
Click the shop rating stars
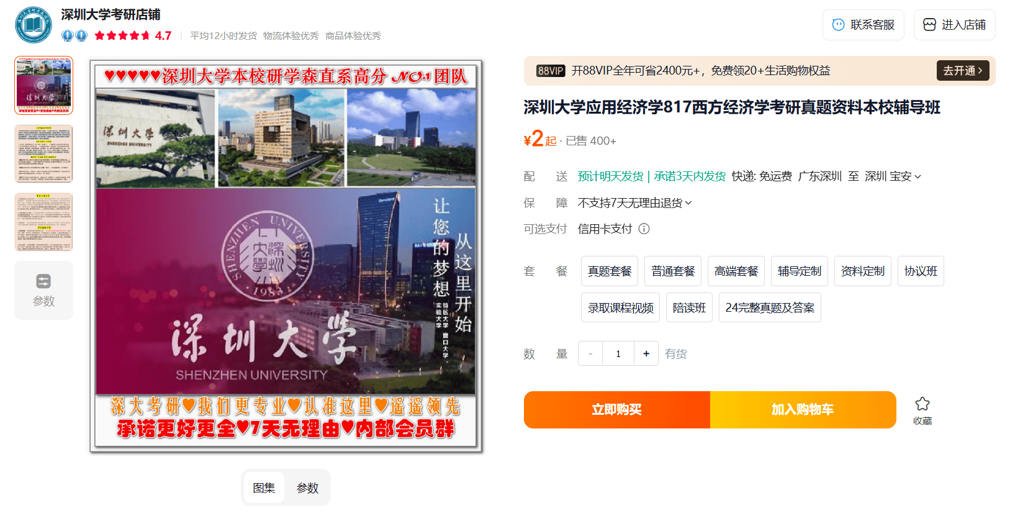point(122,35)
